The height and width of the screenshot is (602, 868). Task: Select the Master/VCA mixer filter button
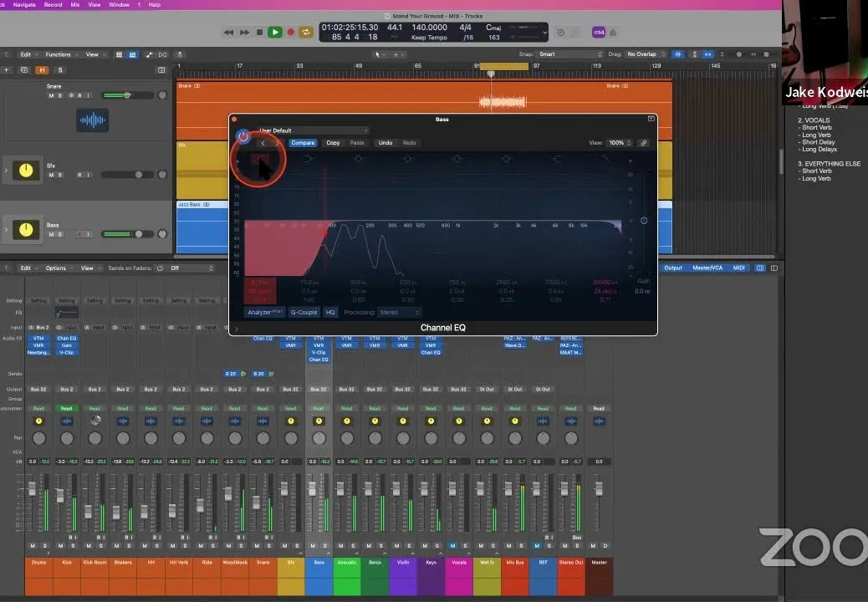707,268
